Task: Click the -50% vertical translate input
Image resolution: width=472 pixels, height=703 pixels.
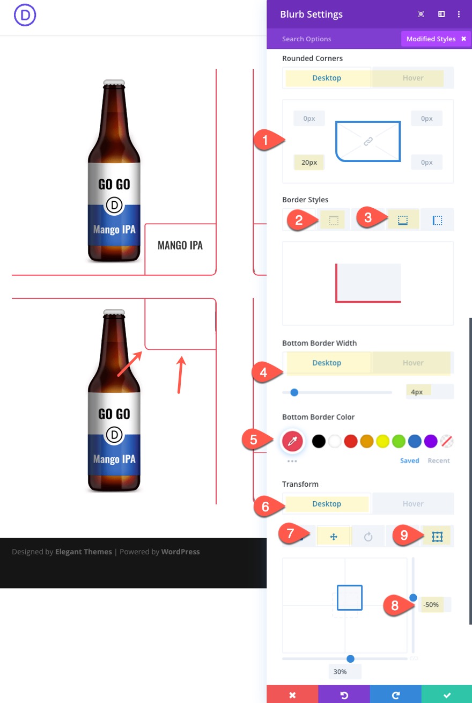Action: tap(435, 604)
